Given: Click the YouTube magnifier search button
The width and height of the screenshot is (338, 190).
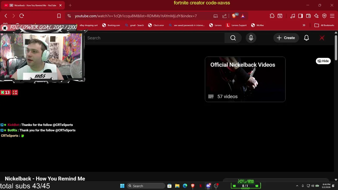Looking at the screenshot, I should pyautogui.click(x=233, y=38).
